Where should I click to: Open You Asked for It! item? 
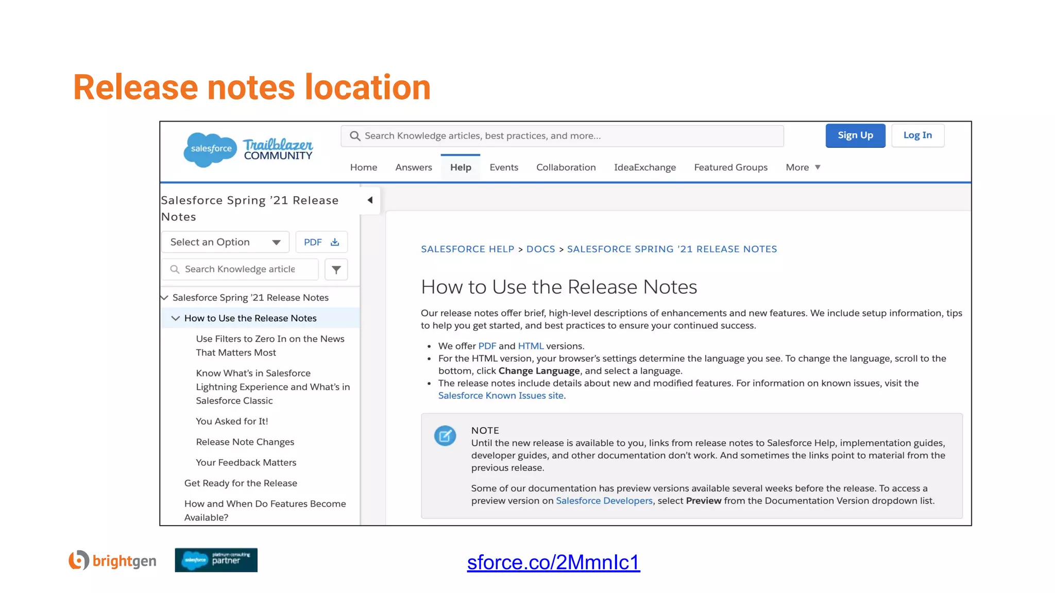click(x=232, y=421)
